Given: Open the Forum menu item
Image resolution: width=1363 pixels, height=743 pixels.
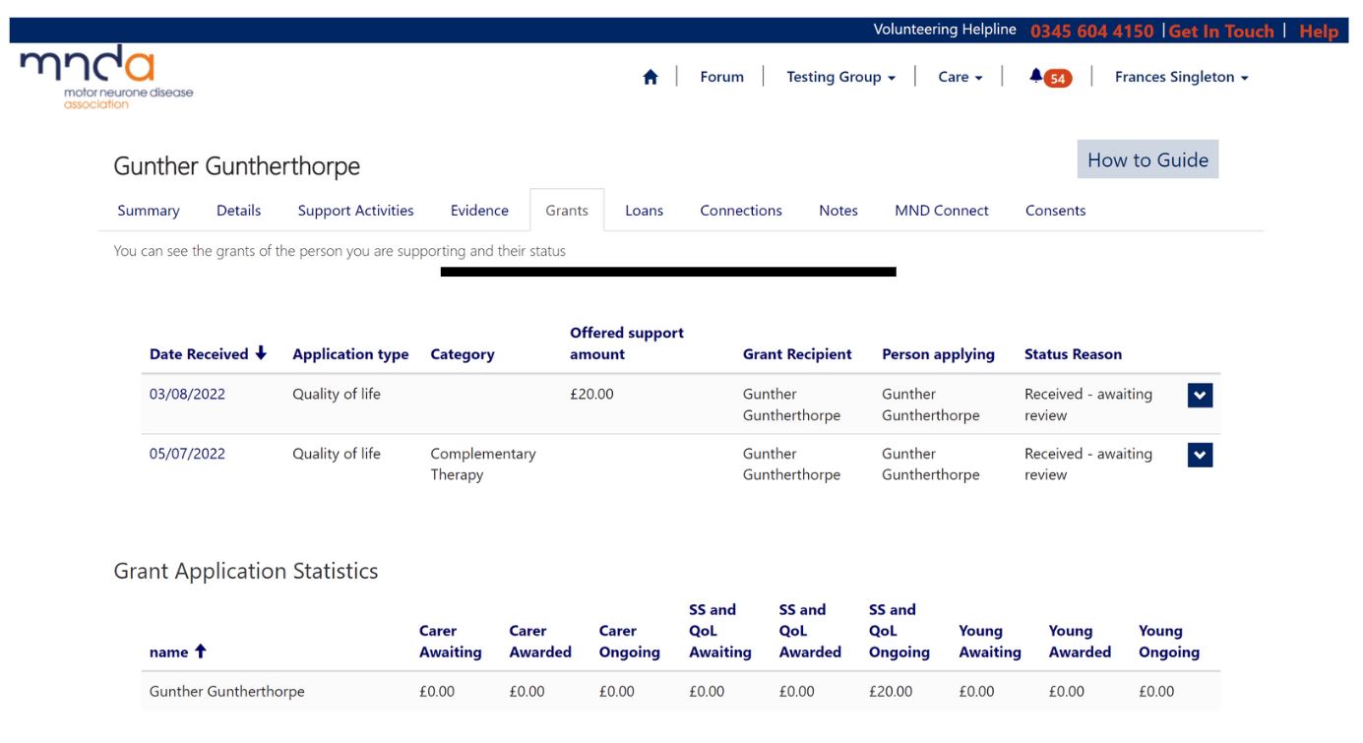Looking at the screenshot, I should (721, 77).
